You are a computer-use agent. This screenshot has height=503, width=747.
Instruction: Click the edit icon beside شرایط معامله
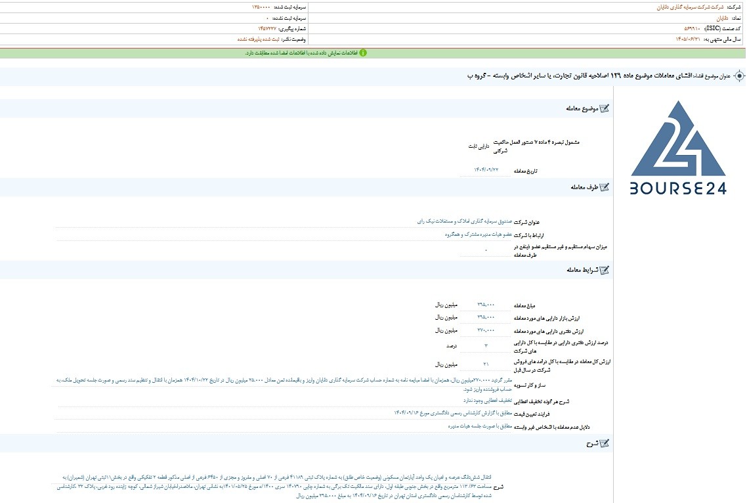coord(604,270)
